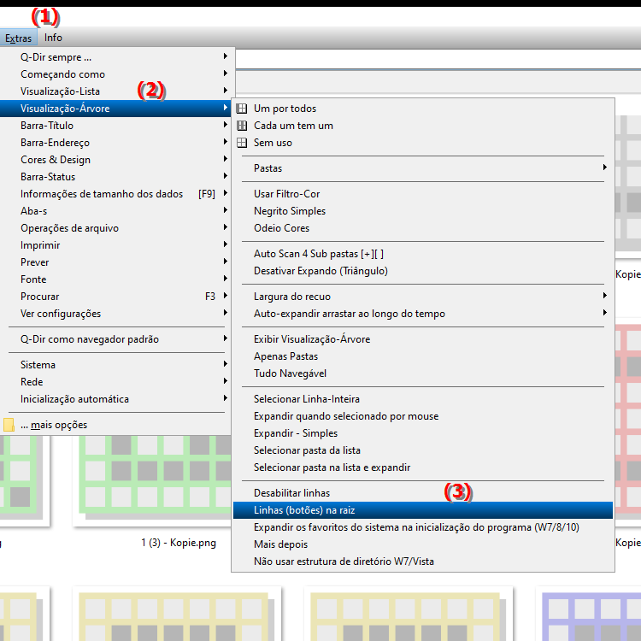Open 'Ver configurações' submenu
Screen dimensions: 641x641
(x=115, y=314)
